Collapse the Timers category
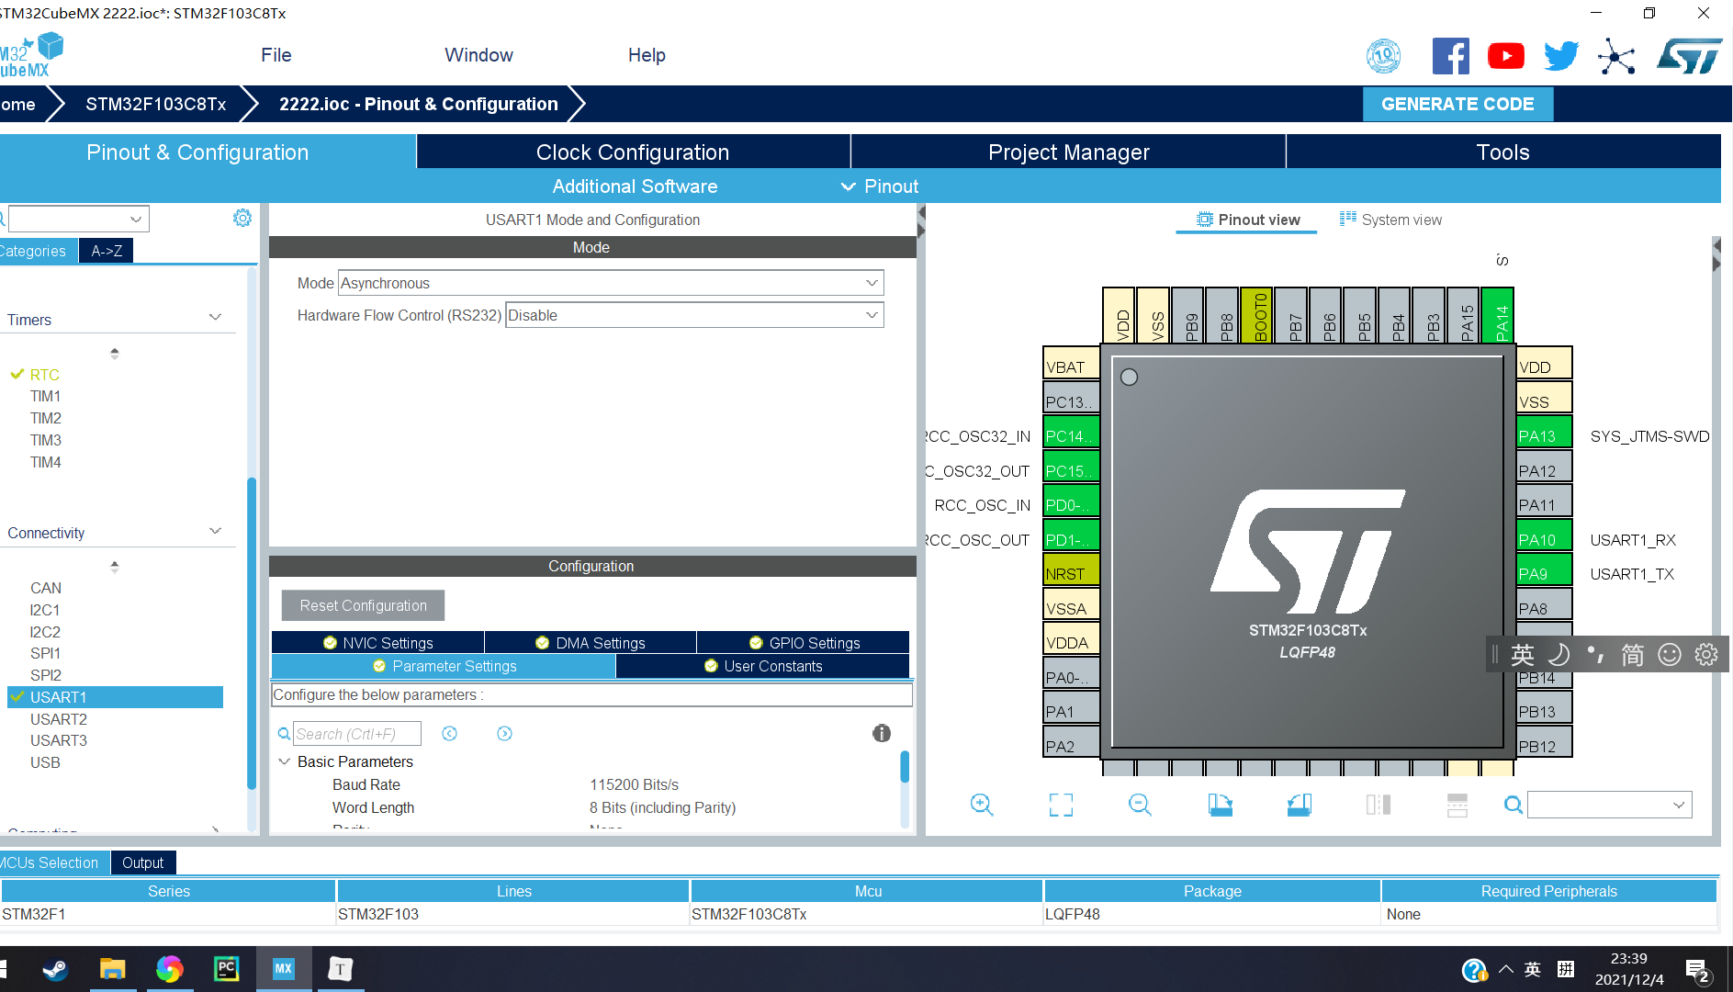 [x=216, y=318]
